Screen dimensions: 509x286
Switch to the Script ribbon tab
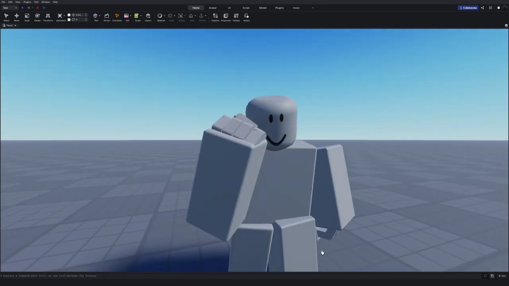(246, 8)
